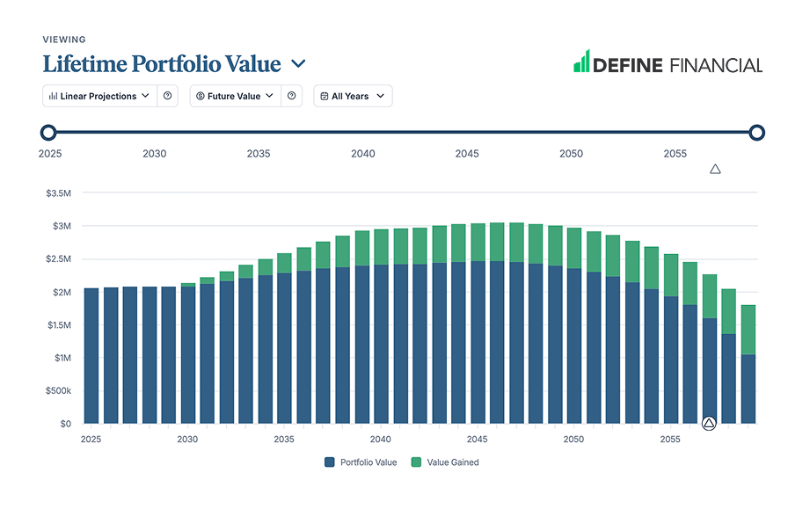Click the Define Financial logo
This screenshot has width=810, height=509.
click(x=668, y=64)
